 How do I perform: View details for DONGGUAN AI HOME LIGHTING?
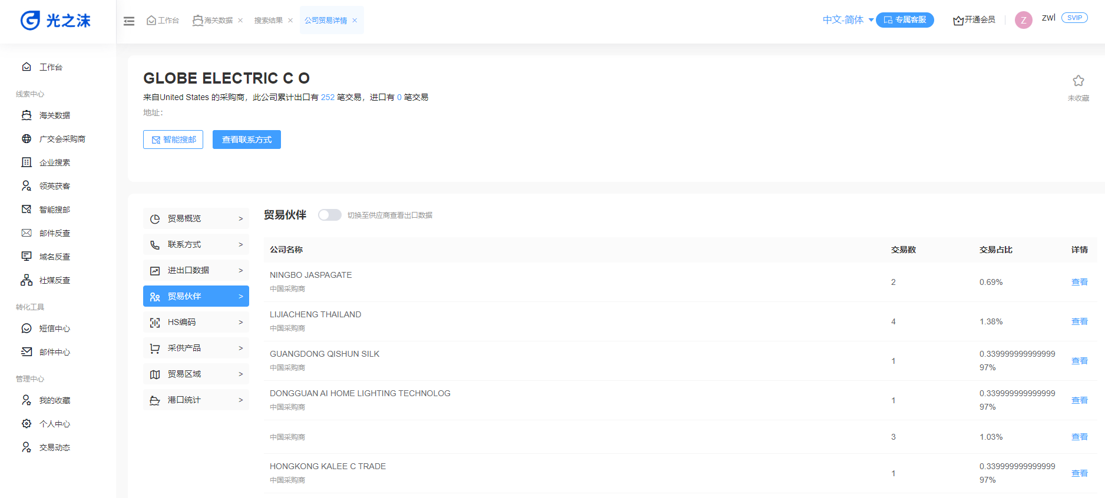1079,400
